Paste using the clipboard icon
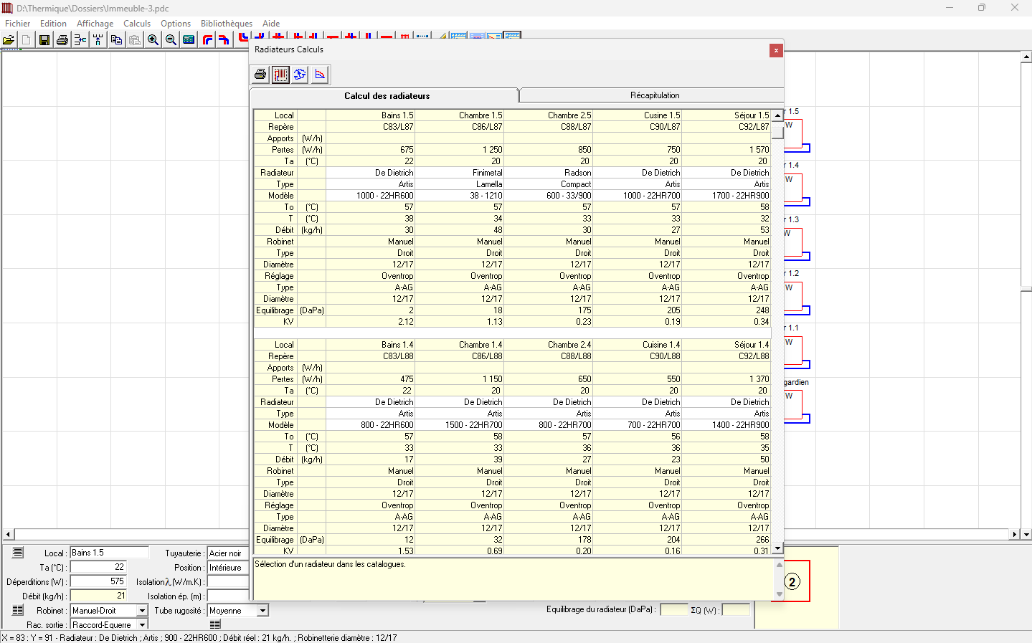This screenshot has height=643, width=1032. point(134,39)
